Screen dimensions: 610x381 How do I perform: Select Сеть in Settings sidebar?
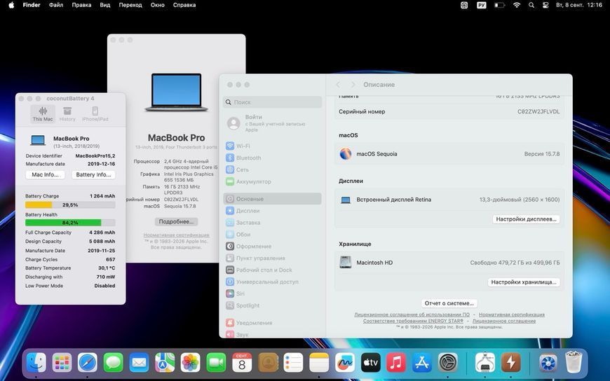click(x=272, y=169)
